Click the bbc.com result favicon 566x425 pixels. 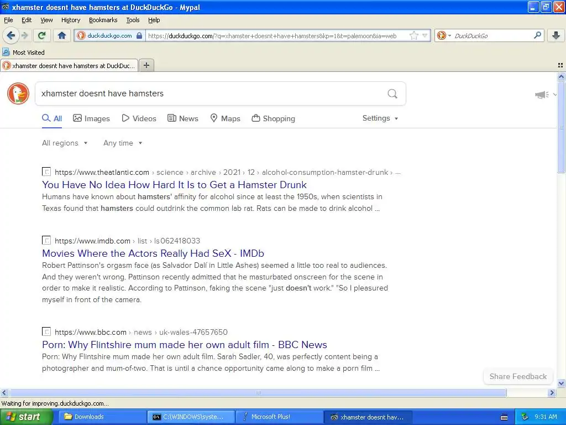click(x=46, y=331)
